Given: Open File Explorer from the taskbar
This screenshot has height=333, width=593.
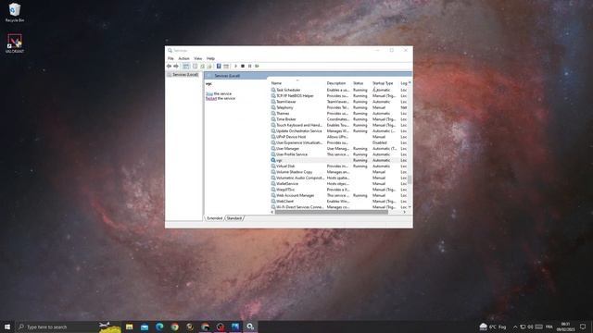Looking at the screenshot, I should pos(130,327).
